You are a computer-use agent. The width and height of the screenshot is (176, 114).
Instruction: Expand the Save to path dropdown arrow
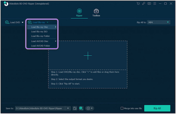pos(68,108)
